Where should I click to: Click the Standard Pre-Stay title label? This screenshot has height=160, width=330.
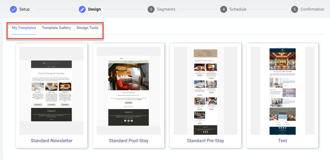click(x=206, y=141)
